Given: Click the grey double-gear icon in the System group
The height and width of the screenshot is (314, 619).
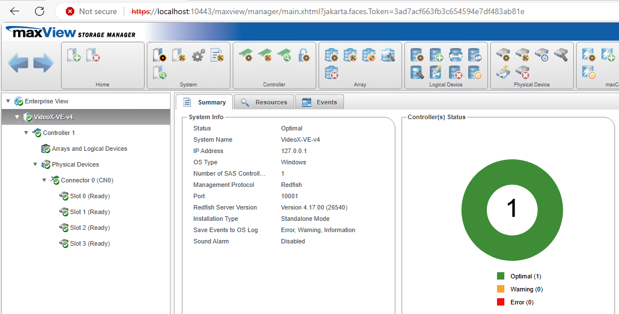Looking at the screenshot, I should (x=198, y=55).
